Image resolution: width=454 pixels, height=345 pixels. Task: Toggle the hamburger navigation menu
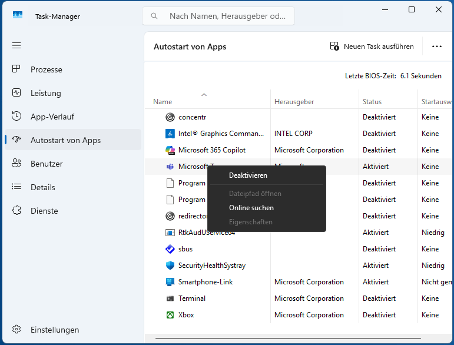pyautogui.click(x=16, y=45)
